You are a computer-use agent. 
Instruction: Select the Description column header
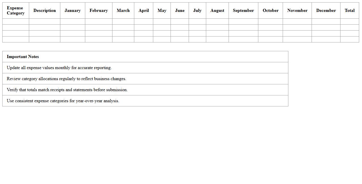pos(44,10)
